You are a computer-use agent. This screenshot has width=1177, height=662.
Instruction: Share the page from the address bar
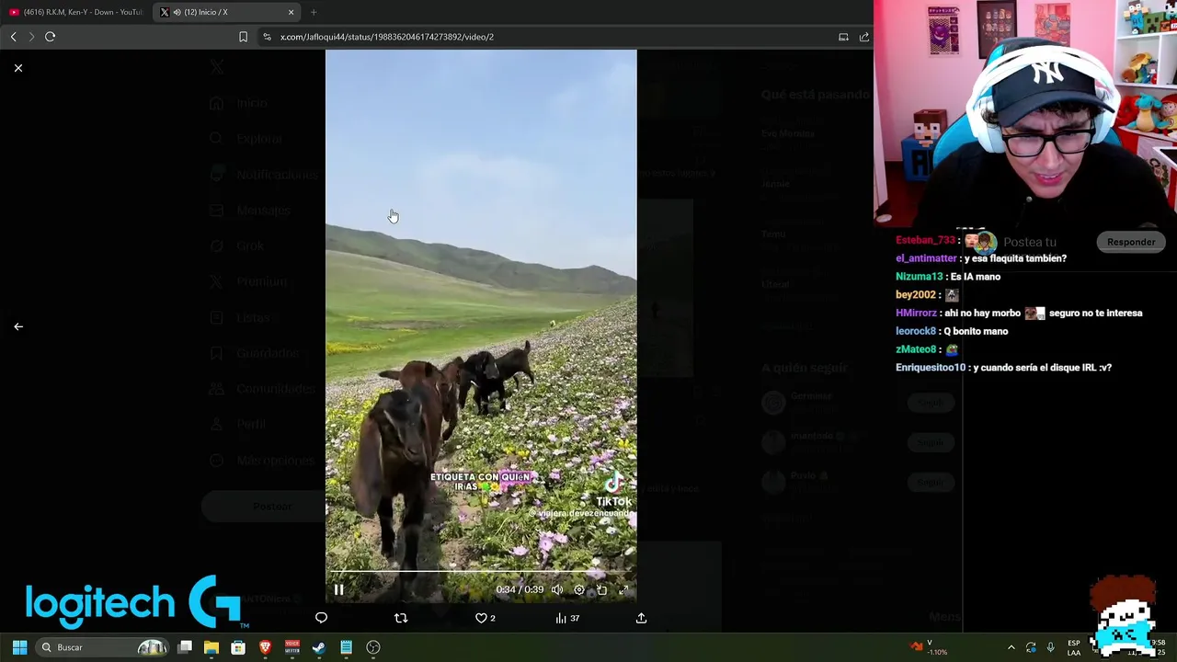click(x=864, y=37)
